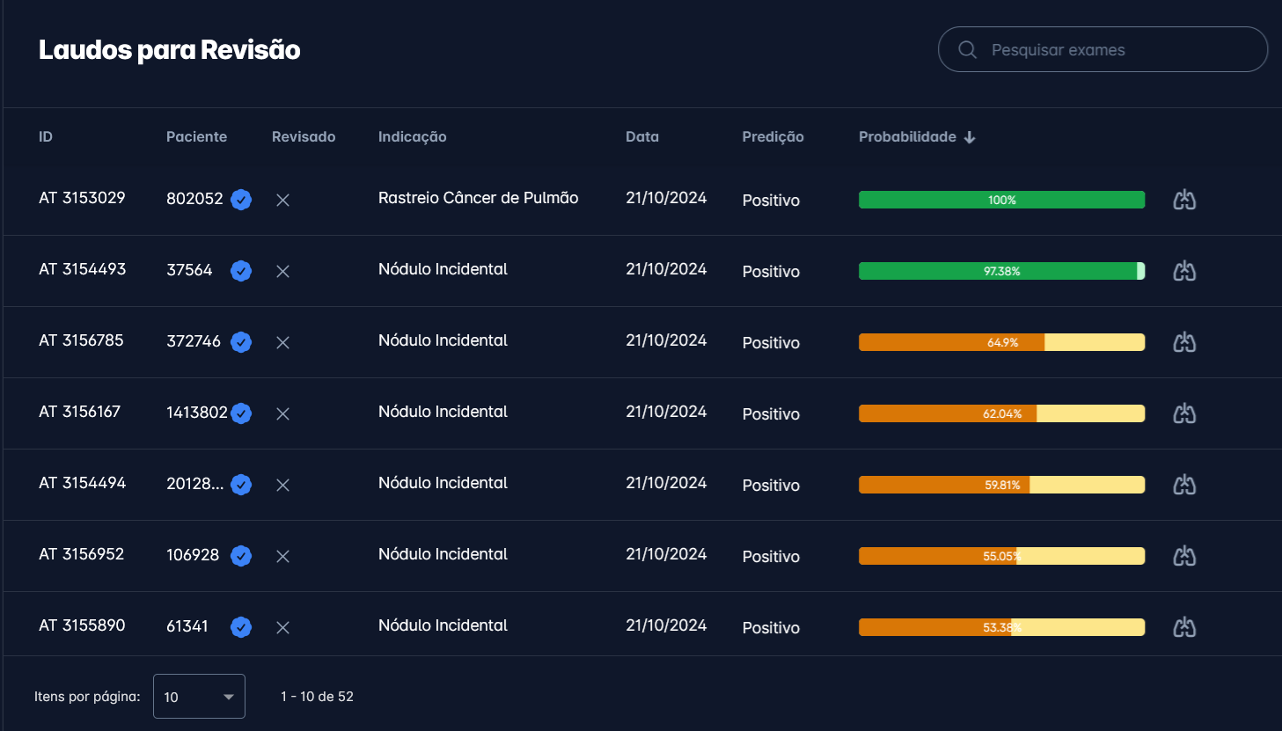Click patient number 802052
1282x731 pixels.
coord(194,199)
